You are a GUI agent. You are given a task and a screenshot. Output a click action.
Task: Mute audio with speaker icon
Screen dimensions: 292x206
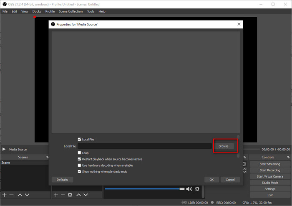tap(189, 189)
